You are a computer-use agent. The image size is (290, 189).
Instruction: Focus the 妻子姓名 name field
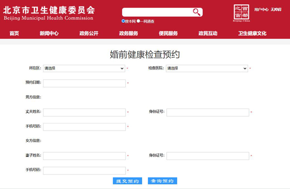click(84, 156)
